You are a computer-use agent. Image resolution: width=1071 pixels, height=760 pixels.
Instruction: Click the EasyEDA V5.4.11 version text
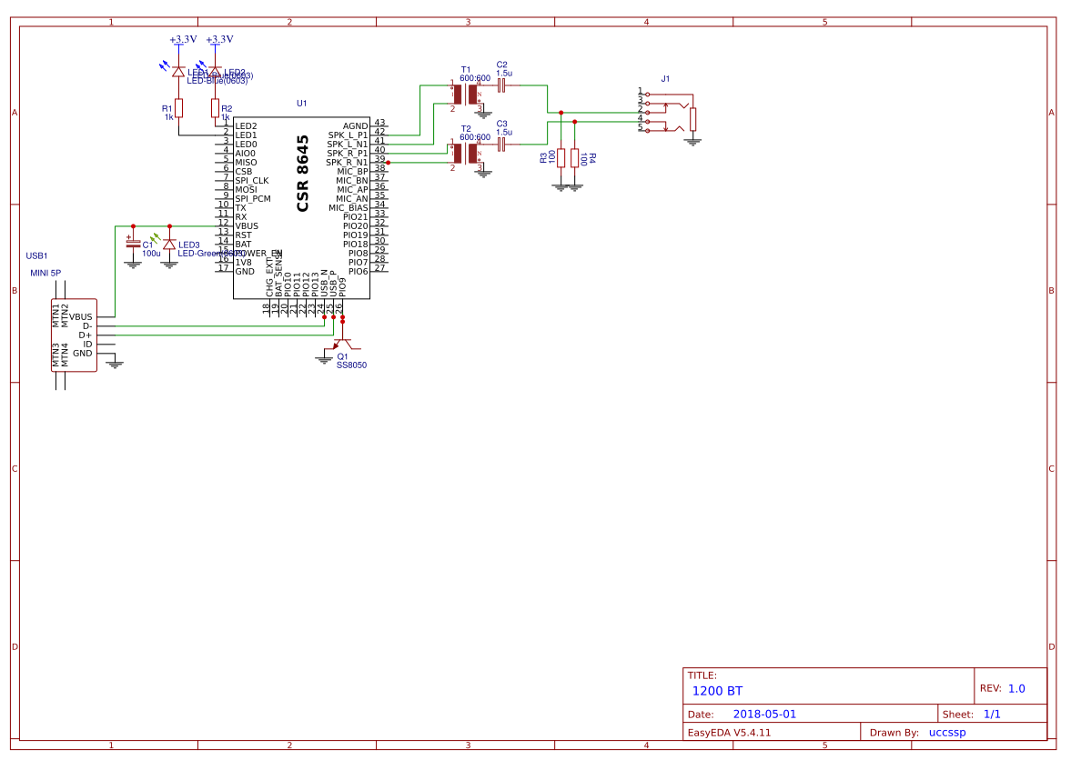[x=729, y=733]
